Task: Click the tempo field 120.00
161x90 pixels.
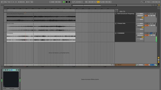Action: point(11,2)
